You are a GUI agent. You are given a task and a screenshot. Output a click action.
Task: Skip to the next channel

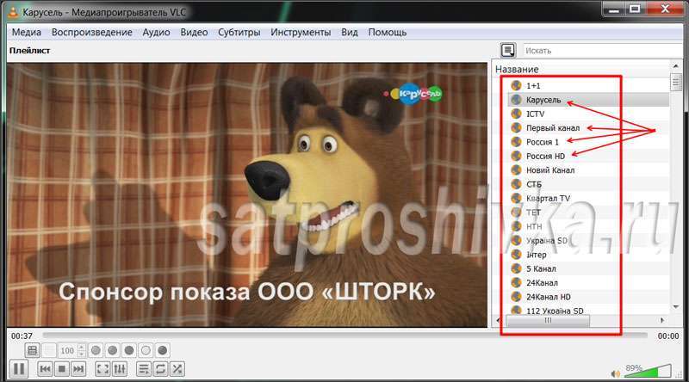[78, 369]
